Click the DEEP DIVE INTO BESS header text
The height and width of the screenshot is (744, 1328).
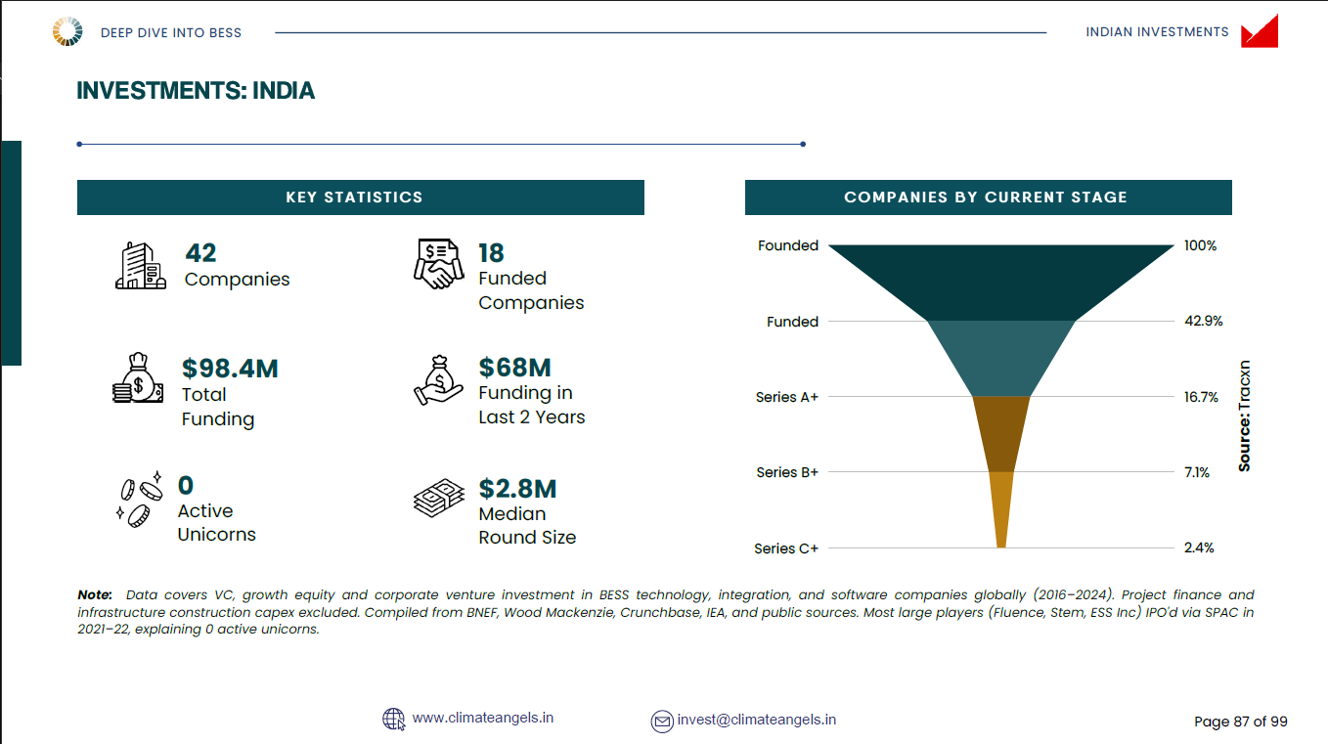pyautogui.click(x=171, y=32)
